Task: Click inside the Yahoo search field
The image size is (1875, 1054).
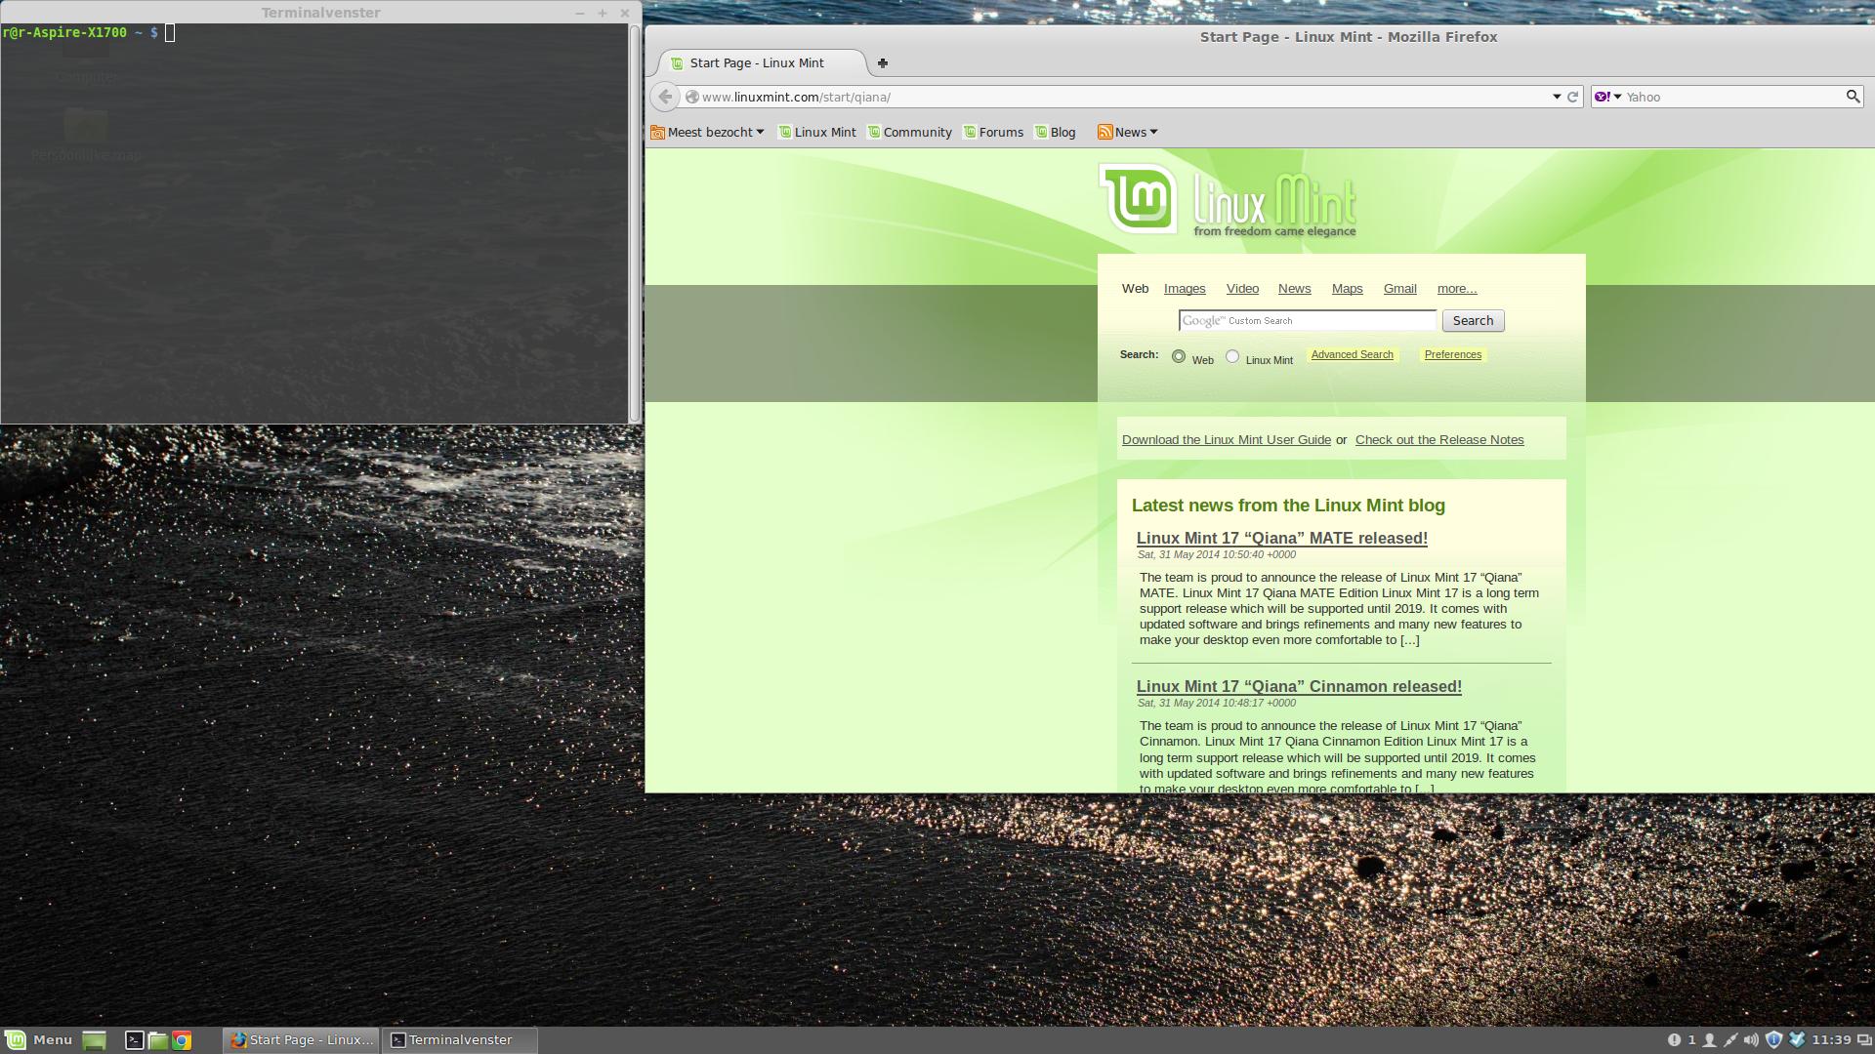Action: [x=1732, y=97]
